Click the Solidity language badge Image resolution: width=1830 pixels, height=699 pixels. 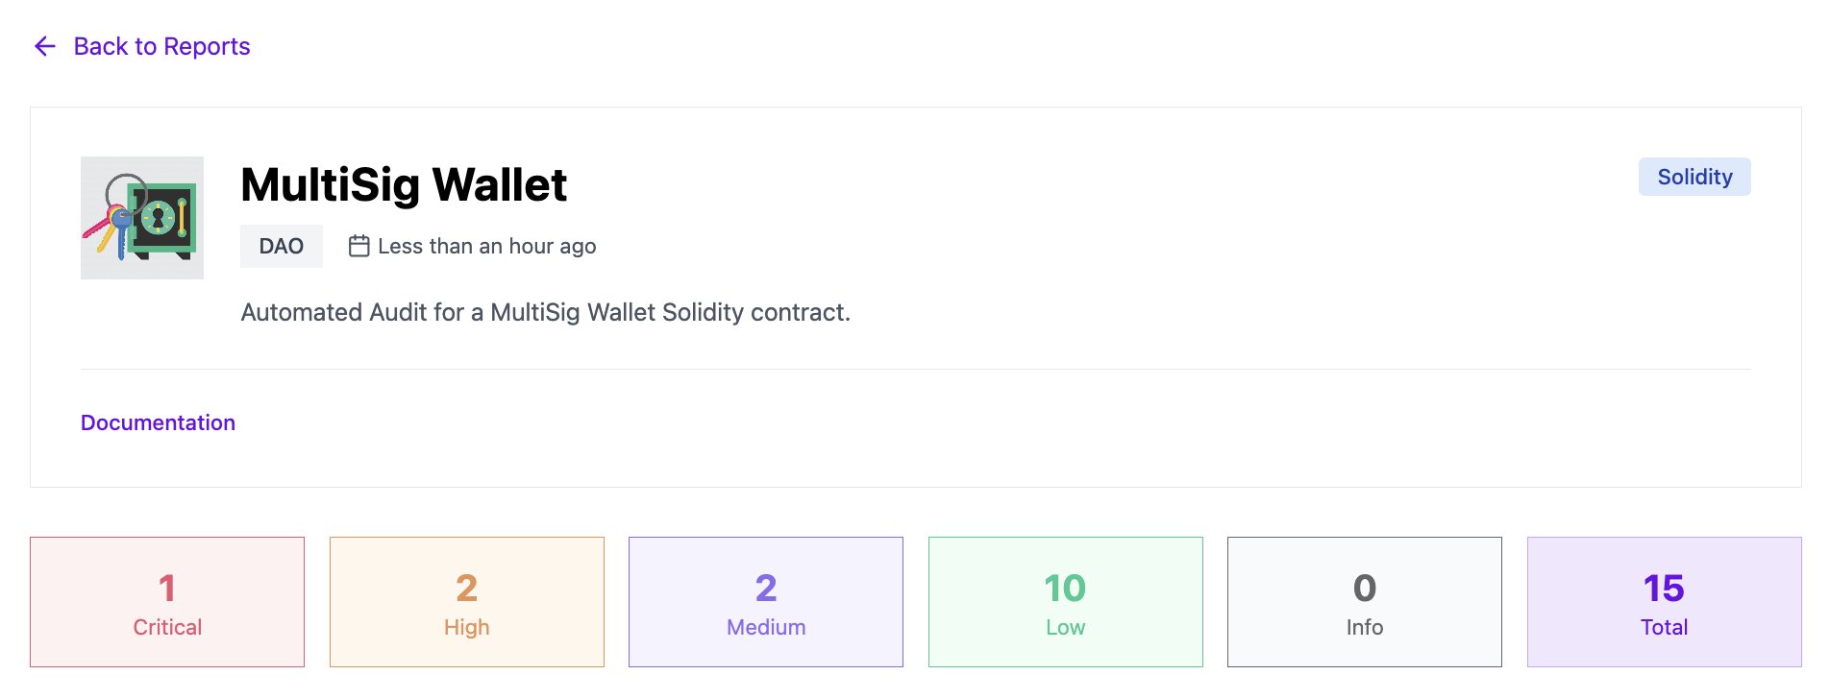(1694, 177)
